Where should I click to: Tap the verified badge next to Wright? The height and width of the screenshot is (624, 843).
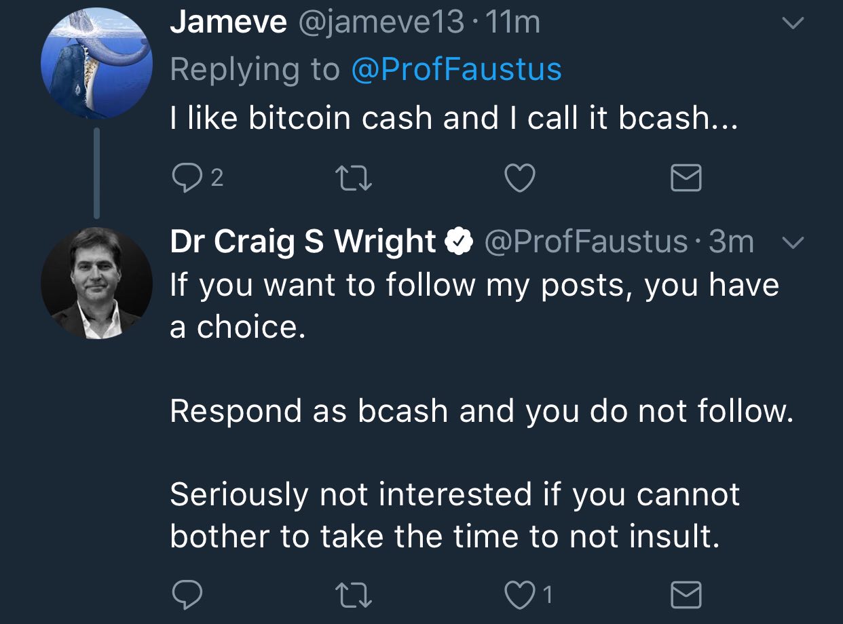(460, 242)
